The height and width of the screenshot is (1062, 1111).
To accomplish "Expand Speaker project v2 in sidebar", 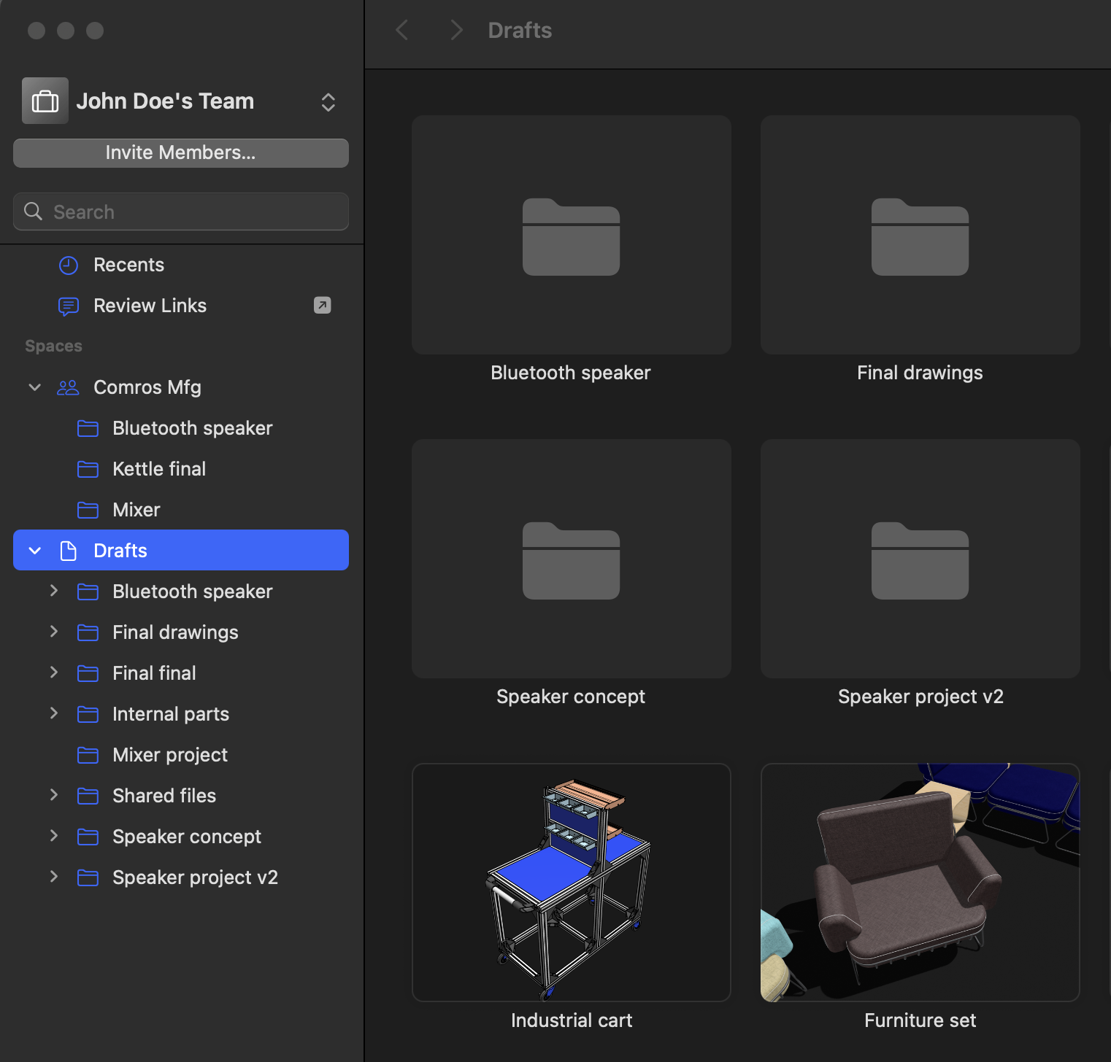I will [x=53, y=877].
